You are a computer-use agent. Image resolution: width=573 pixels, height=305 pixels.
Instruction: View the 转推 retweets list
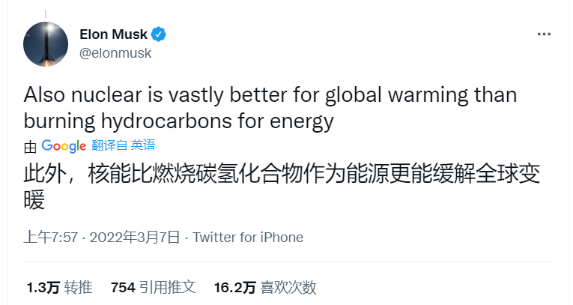pyautogui.click(x=78, y=287)
